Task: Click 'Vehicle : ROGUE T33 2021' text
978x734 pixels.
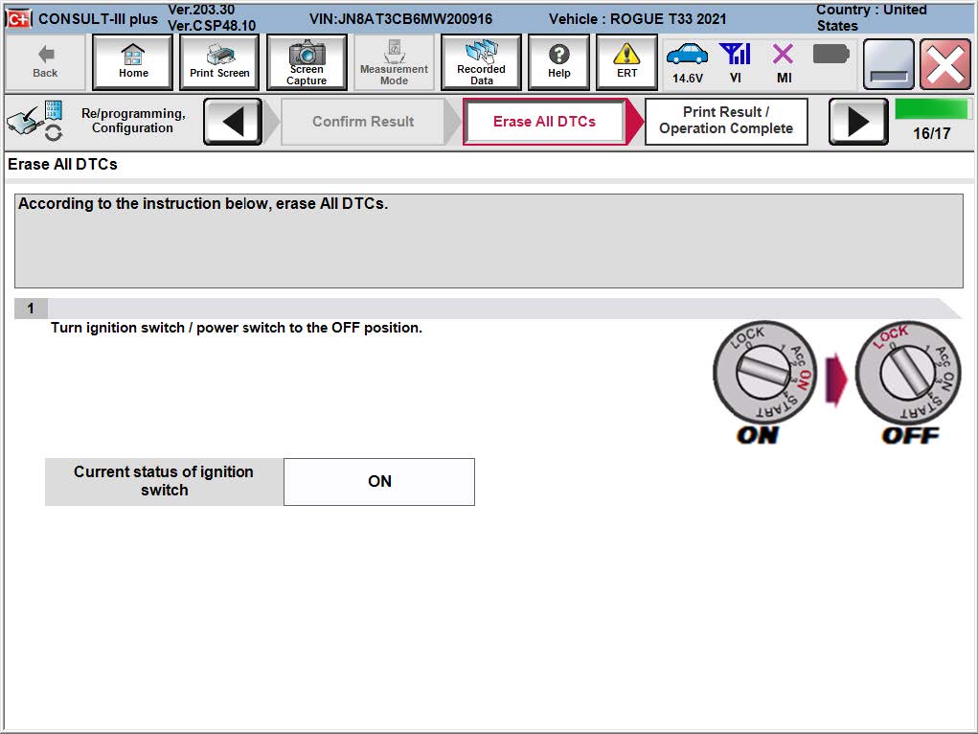Action: [637, 19]
